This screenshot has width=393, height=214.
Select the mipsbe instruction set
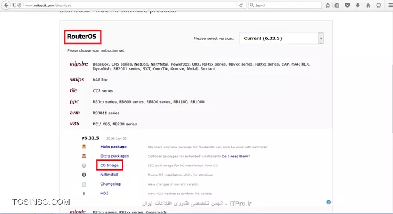coord(79,64)
